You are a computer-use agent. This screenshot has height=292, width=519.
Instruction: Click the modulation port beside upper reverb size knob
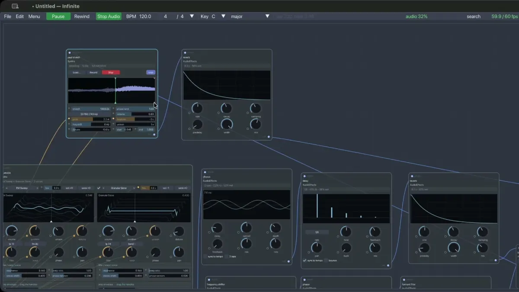[x=189, y=112]
